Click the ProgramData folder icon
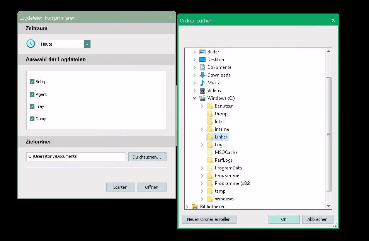This screenshot has height=241, width=369. (x=210, y=168)
